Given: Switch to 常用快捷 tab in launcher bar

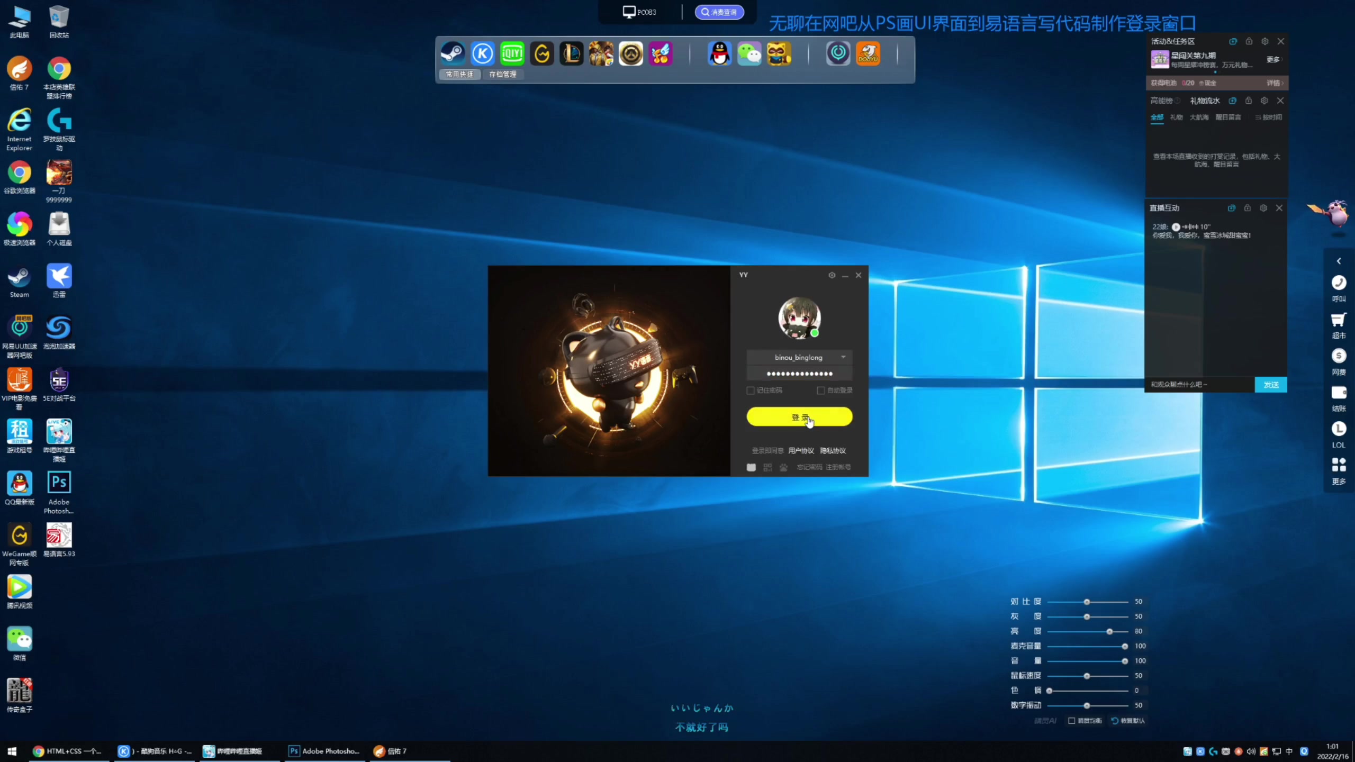Looking at the screenshot, I should [x=459, y=75].
